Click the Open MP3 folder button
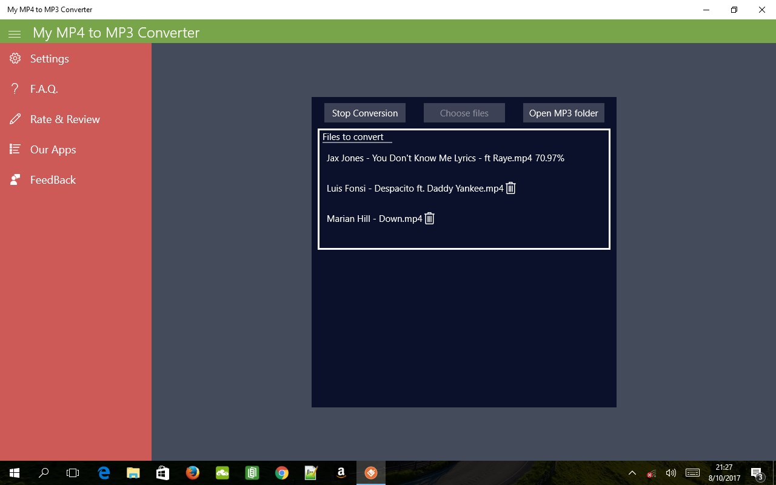 pos(563,113)
